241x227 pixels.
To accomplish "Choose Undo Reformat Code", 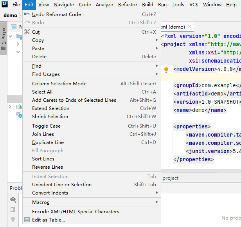I will pos(92,14).
